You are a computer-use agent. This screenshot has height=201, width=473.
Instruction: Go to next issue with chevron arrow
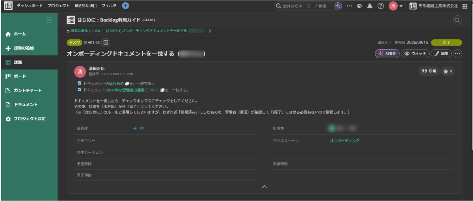[x=210, y=31]
